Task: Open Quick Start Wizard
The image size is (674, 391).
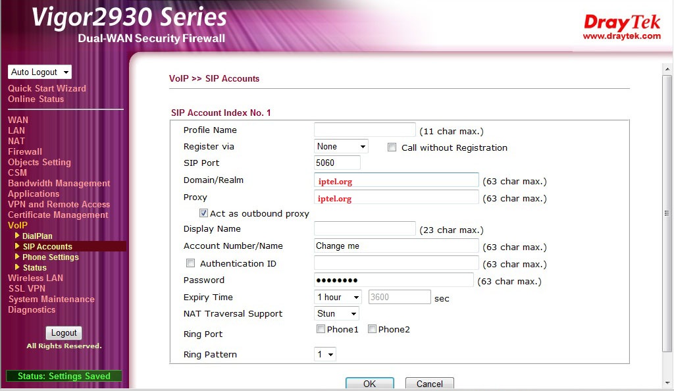Action: [x=47, y=88]
